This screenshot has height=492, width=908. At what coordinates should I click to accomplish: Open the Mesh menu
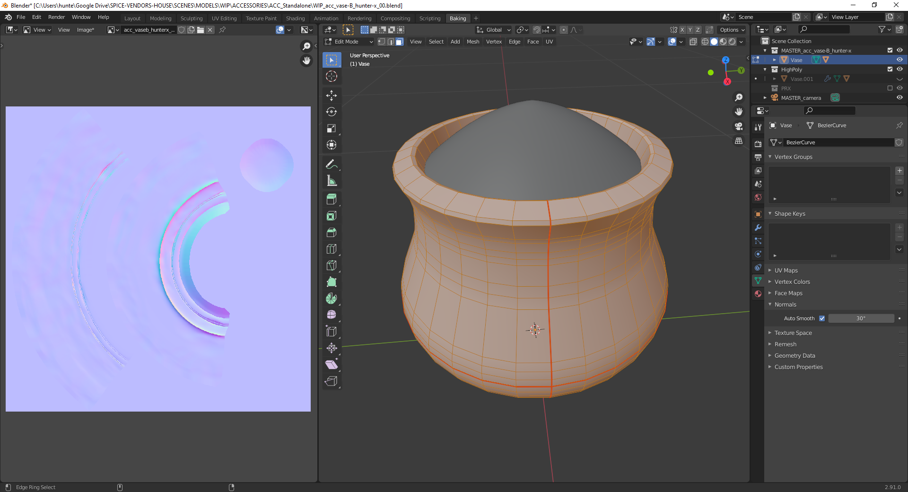click(x=472, y=42)
